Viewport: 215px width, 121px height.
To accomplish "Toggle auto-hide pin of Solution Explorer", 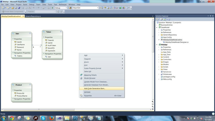I will click(210, 16).
